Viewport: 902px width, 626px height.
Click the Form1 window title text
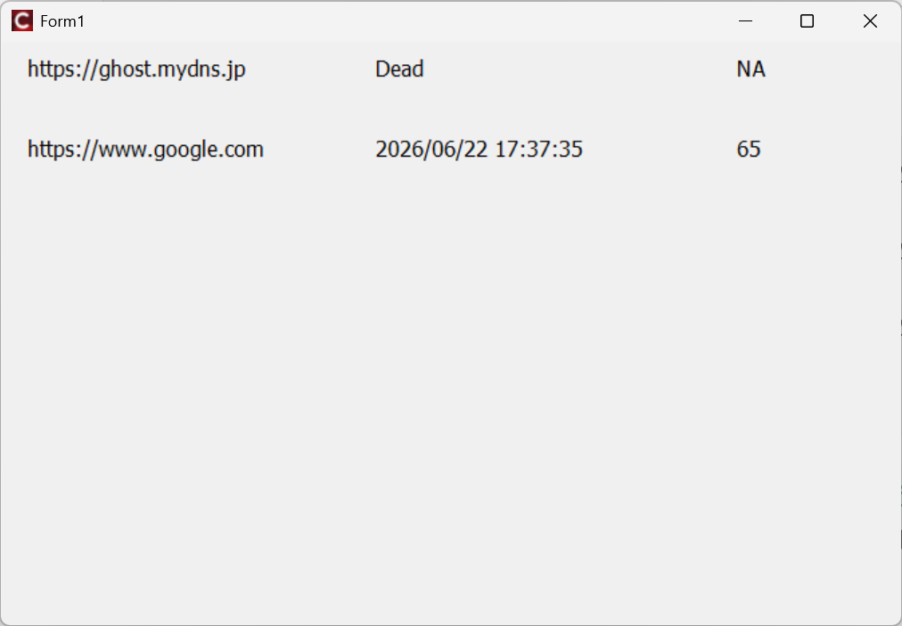(x=62, y=21)
